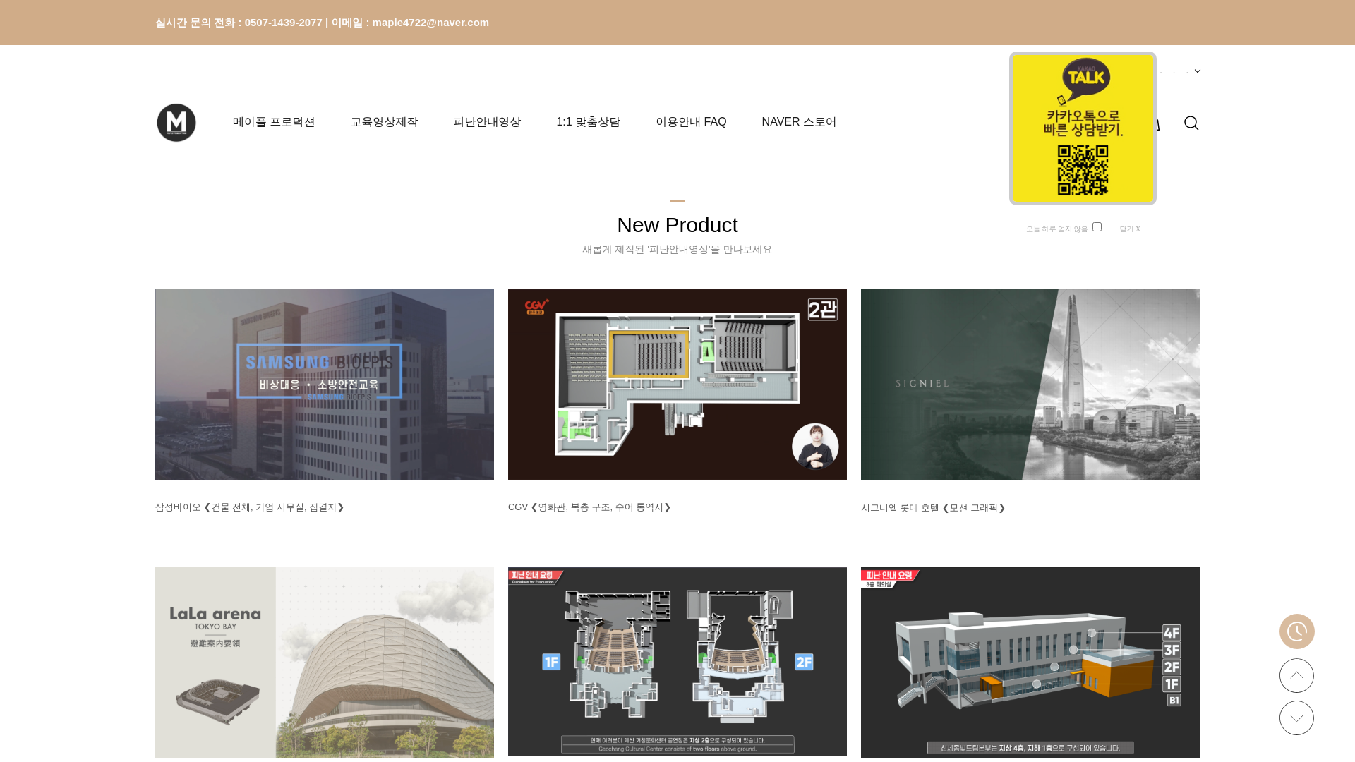
Task: Click the KakaoTalk consultation banner image
Action: pyautogui.click(x=1083, y=128)
